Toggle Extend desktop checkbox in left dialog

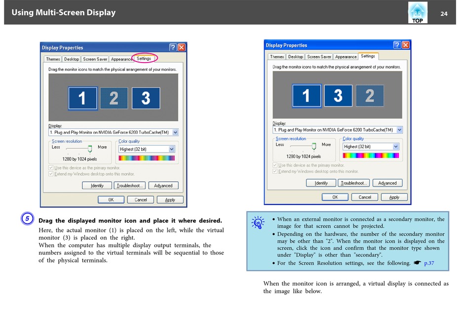tap(51, 174)
